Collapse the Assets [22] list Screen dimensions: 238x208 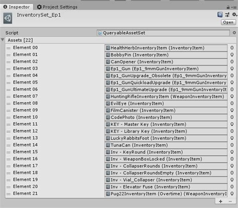coord(3,40)
